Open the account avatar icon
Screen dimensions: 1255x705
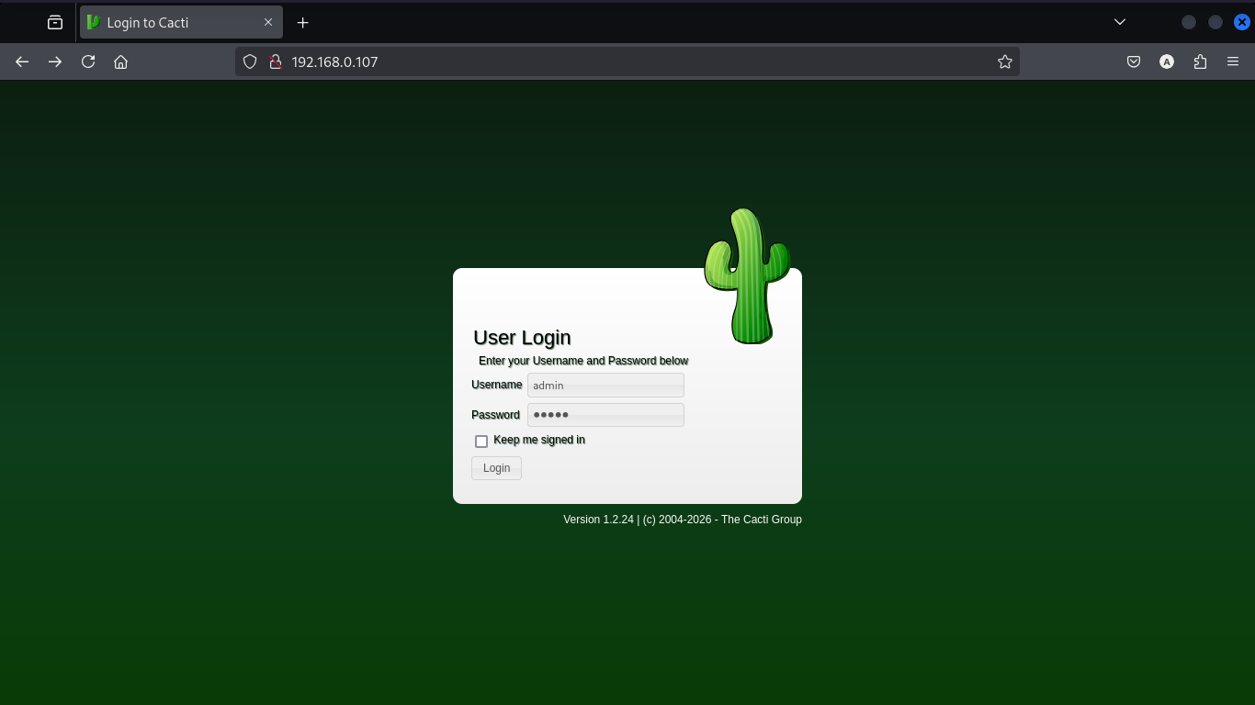[x=1167, y=62]
